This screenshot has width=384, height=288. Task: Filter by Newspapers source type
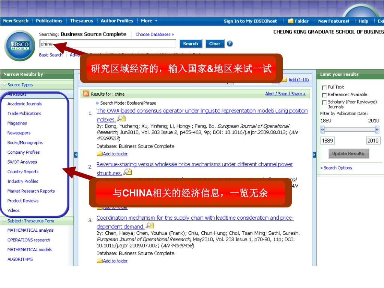coord(19,133)
